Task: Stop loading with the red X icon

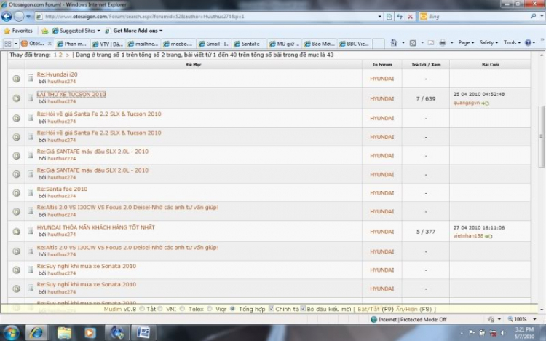Action: point(410,16)
